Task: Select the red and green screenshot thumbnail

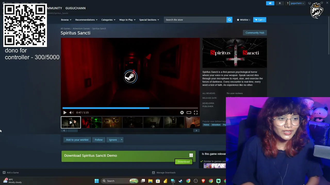Action: click(x=91, y=122)
